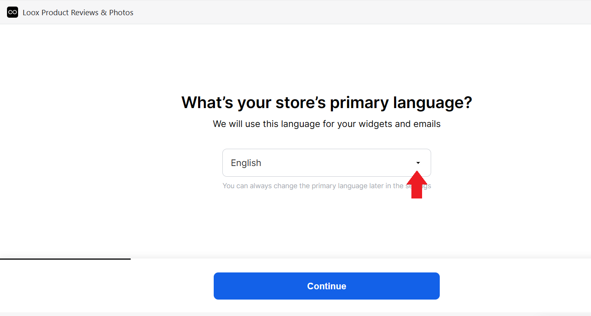Click the word 'Continue' on the button
591x316 pixels.
327,286
